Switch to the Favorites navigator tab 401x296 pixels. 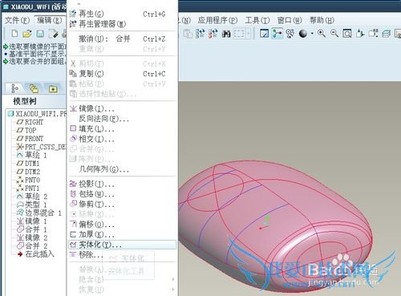pyautogui.click(x=53, y=89)
